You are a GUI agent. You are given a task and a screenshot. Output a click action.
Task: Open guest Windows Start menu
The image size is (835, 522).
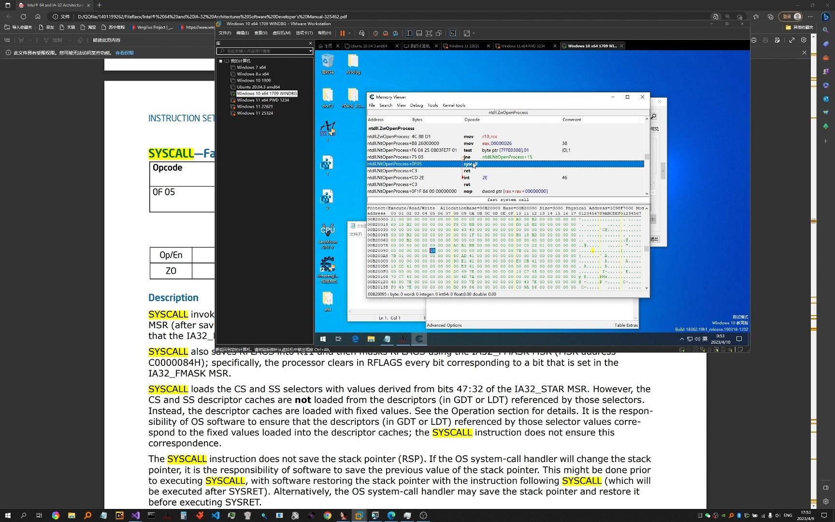pos(323,339)
